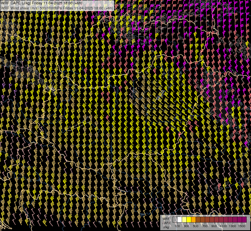The image size is (251, 231).
Task: Click the 'J/kg' unit label in legend
Action: coord(166,227)
